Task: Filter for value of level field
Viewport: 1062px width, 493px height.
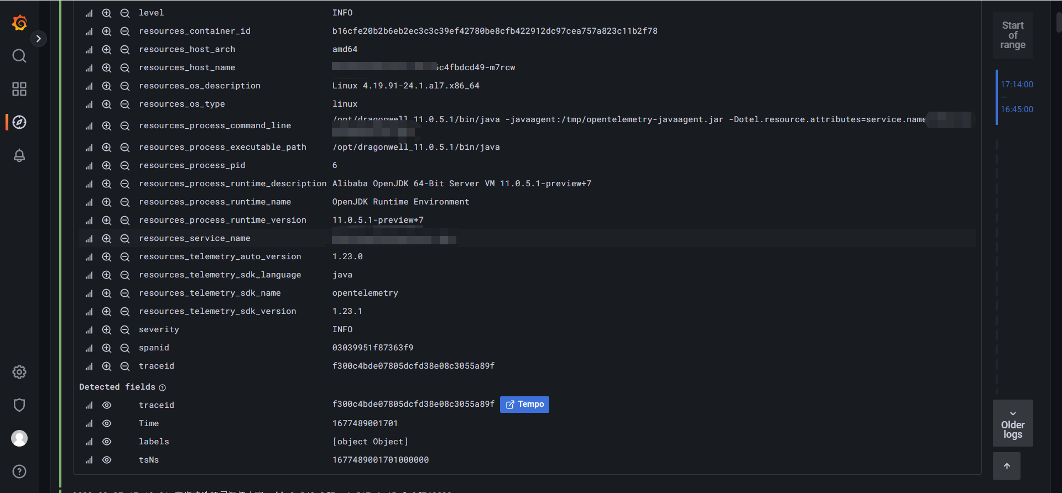Action: click(107, 13)
